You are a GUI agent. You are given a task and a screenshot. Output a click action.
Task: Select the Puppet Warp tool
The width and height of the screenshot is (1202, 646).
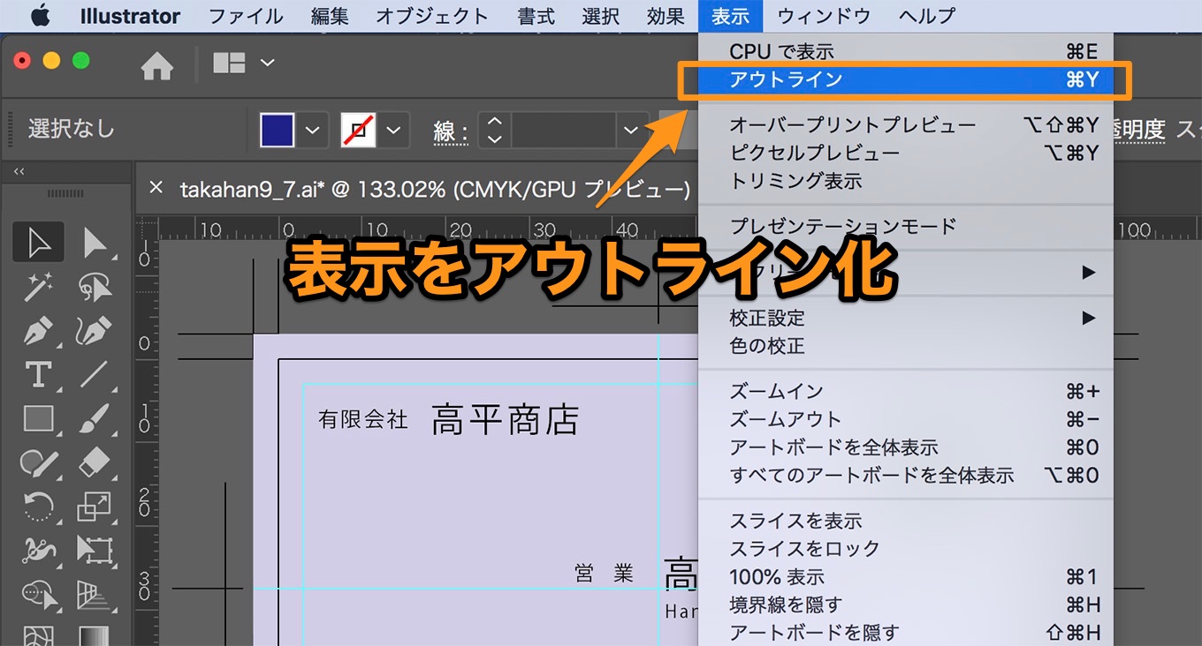(x=38, y=550)
